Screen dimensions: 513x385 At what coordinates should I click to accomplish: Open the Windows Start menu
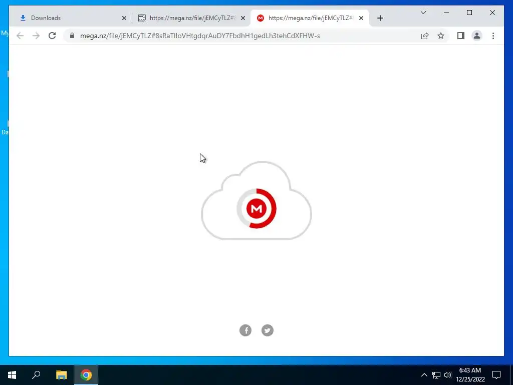(x=12, y=375)
